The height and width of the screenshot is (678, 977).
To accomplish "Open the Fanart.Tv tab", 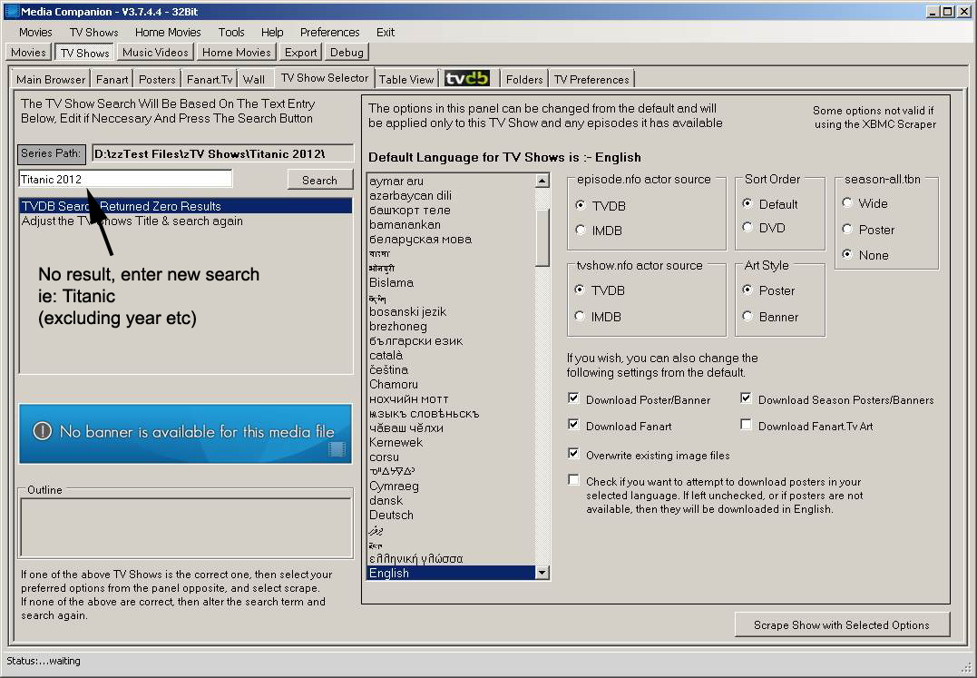I will (x=210, y=79).
